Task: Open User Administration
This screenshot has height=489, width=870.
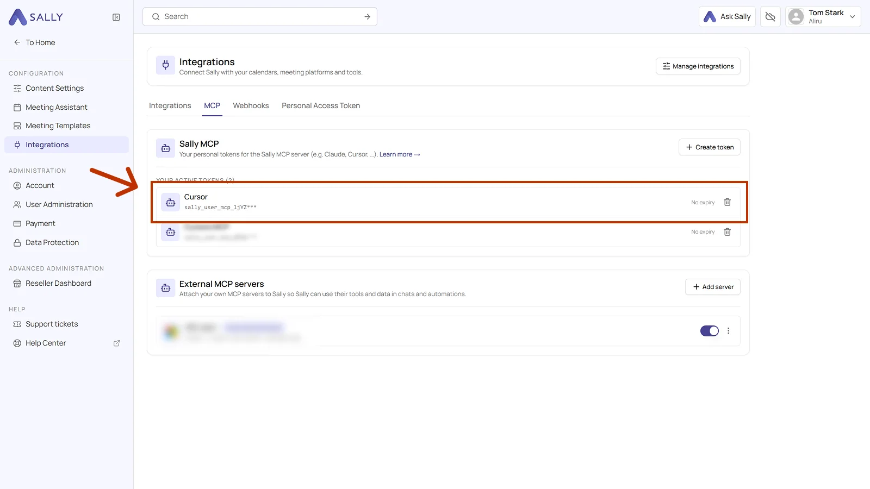Action: 66,204
